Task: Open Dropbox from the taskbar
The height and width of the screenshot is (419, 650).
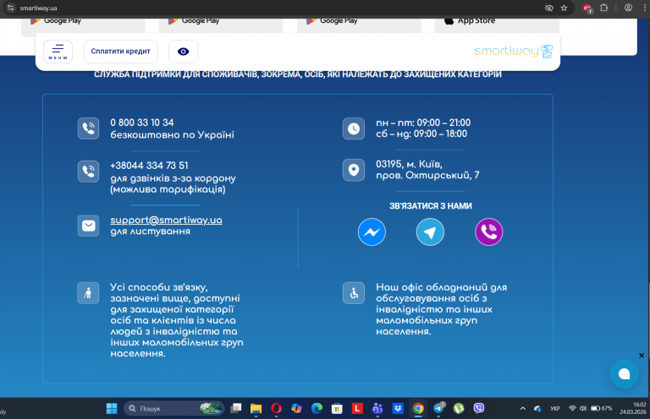Action: coord(398,409)
